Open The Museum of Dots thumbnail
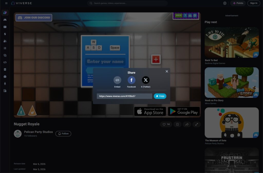The width and height of the screenshot is (263, 173). (232, 123)
